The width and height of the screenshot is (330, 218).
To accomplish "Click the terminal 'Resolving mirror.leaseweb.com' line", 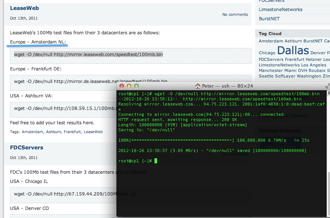I will [221, 104].
